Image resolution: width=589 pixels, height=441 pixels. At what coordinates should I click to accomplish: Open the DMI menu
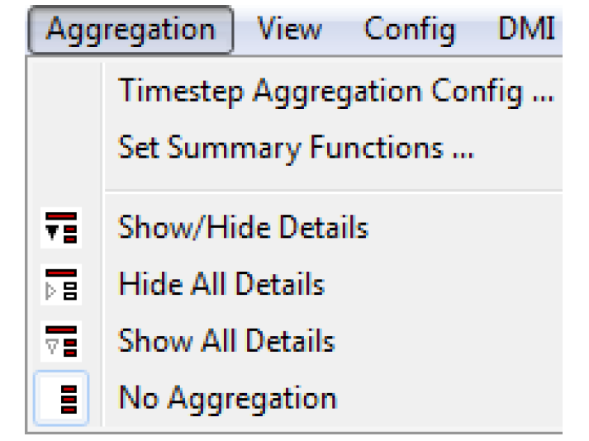coord(527,29)
